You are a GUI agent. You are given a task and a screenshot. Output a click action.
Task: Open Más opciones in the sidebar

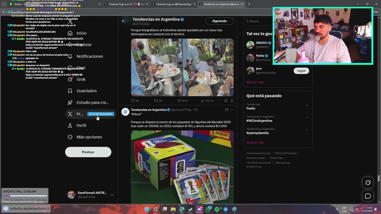point(85,137)
